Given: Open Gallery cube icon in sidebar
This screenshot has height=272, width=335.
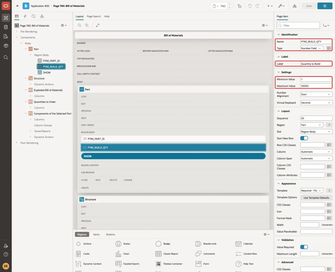Looking at the screenshot, I should click(6, 46).
